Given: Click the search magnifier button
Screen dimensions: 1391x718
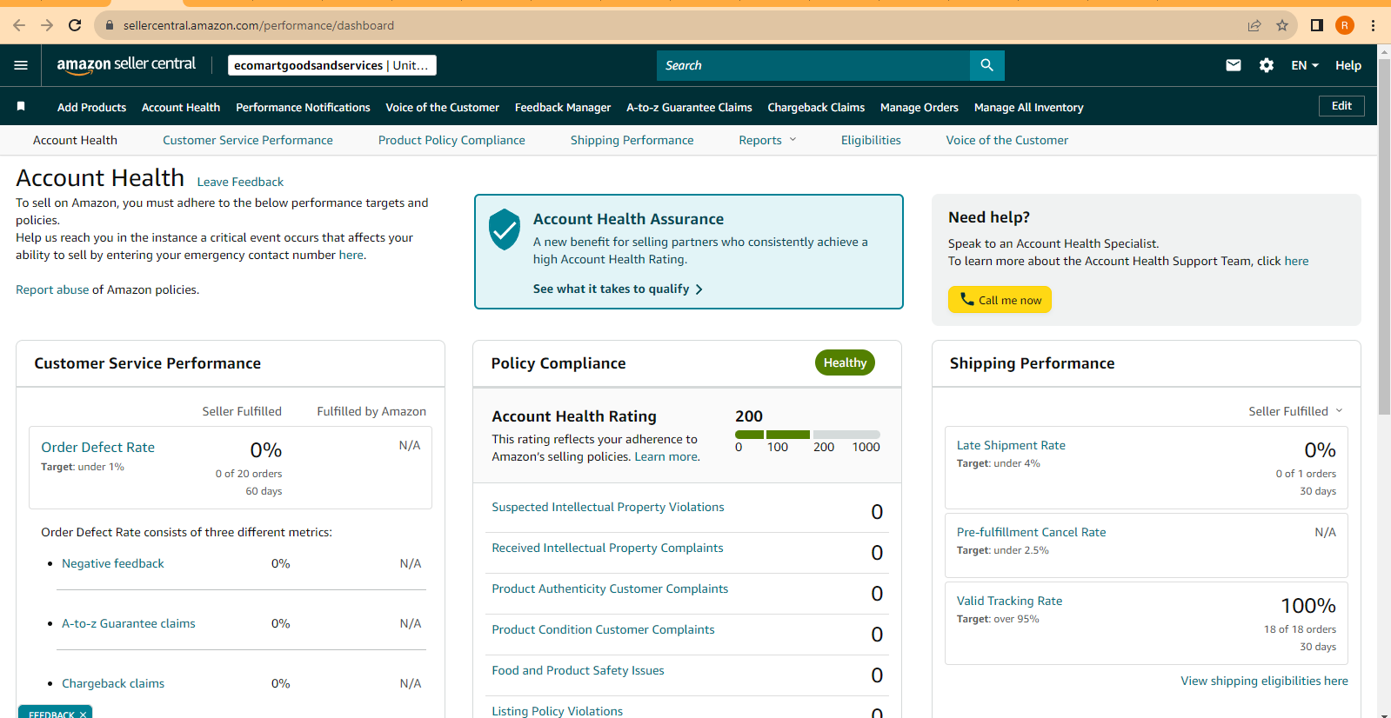Looking at the screenshot, I should (987, 65).
